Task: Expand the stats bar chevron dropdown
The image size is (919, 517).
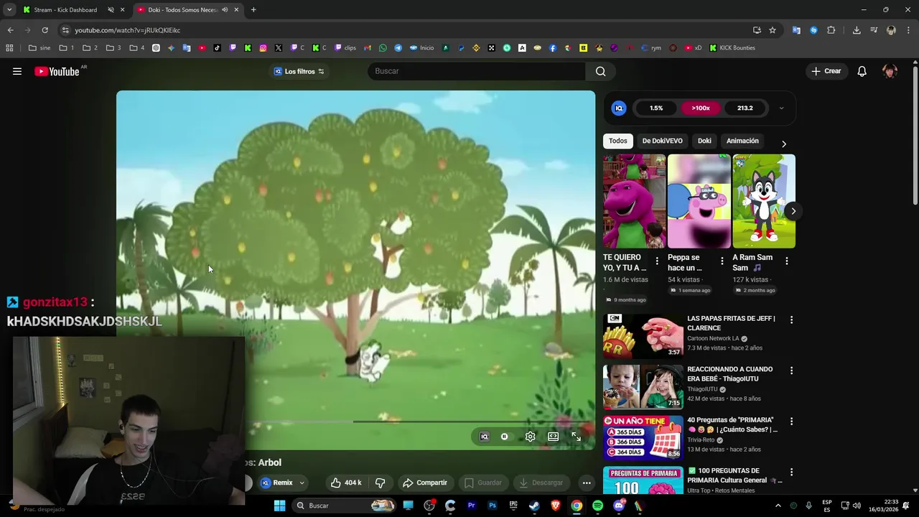Action: tap(781, 108)
